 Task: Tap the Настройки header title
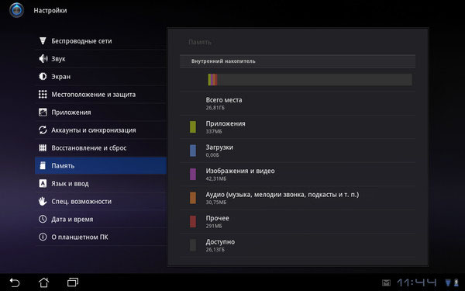pos(50,10)
